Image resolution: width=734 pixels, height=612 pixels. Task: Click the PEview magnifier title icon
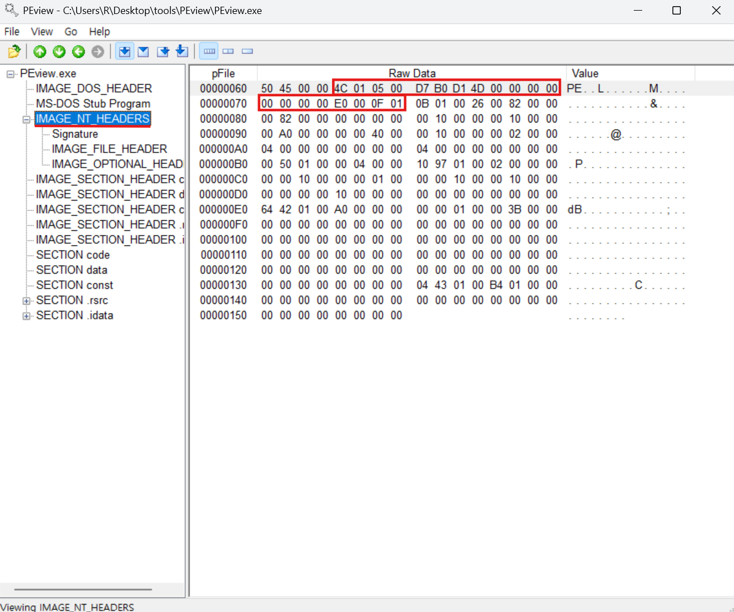point(11,10)
